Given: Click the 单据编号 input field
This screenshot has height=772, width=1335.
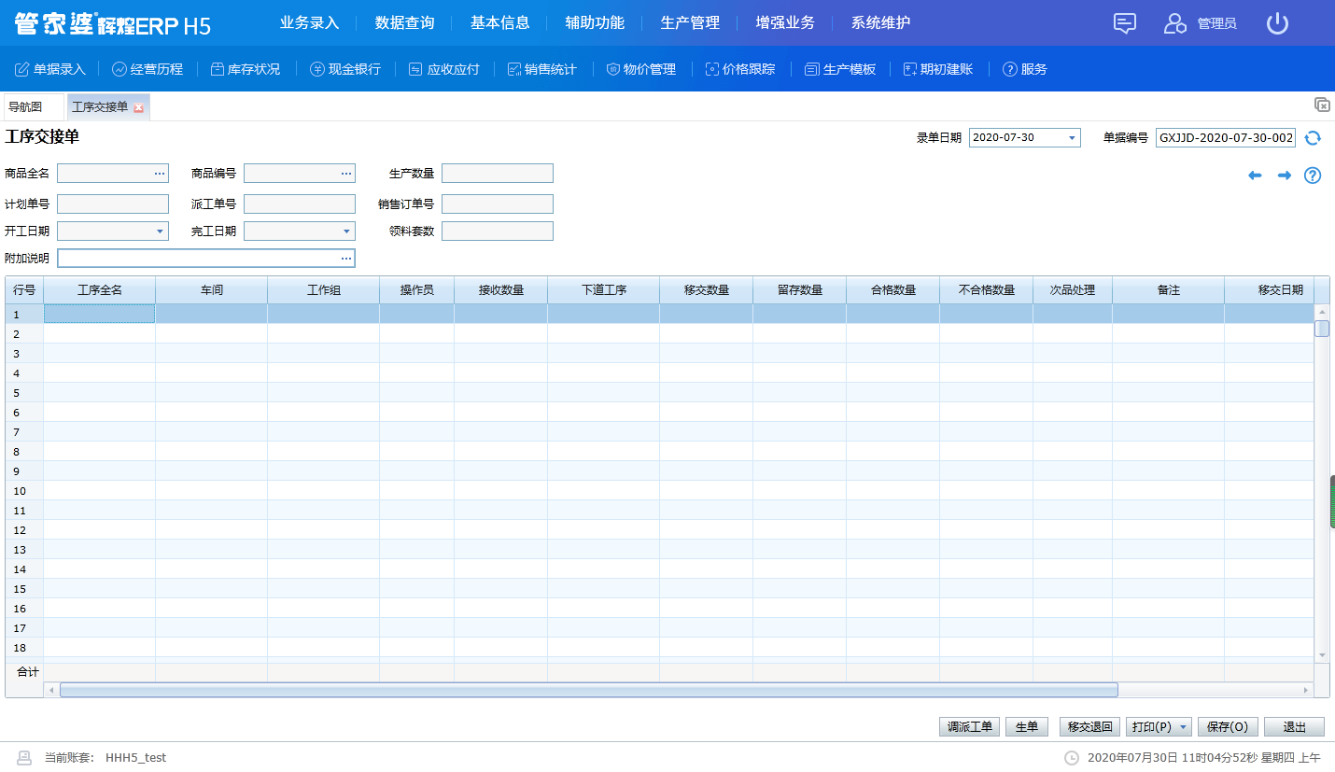Looking at the screenshot, I should tap(1226, 138).
